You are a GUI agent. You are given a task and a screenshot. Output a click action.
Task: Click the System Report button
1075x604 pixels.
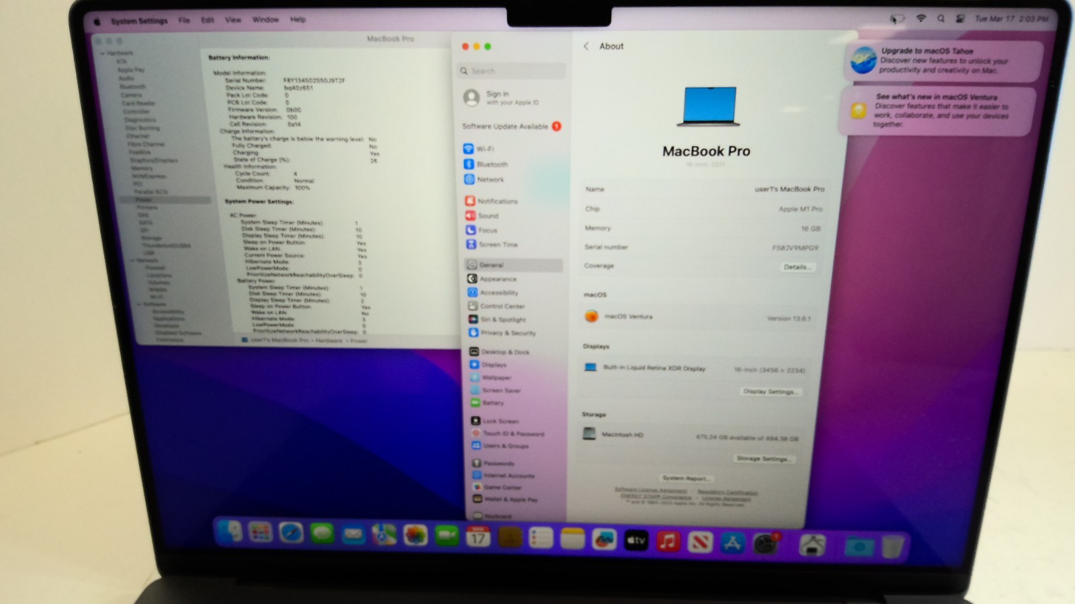[685, 478]
